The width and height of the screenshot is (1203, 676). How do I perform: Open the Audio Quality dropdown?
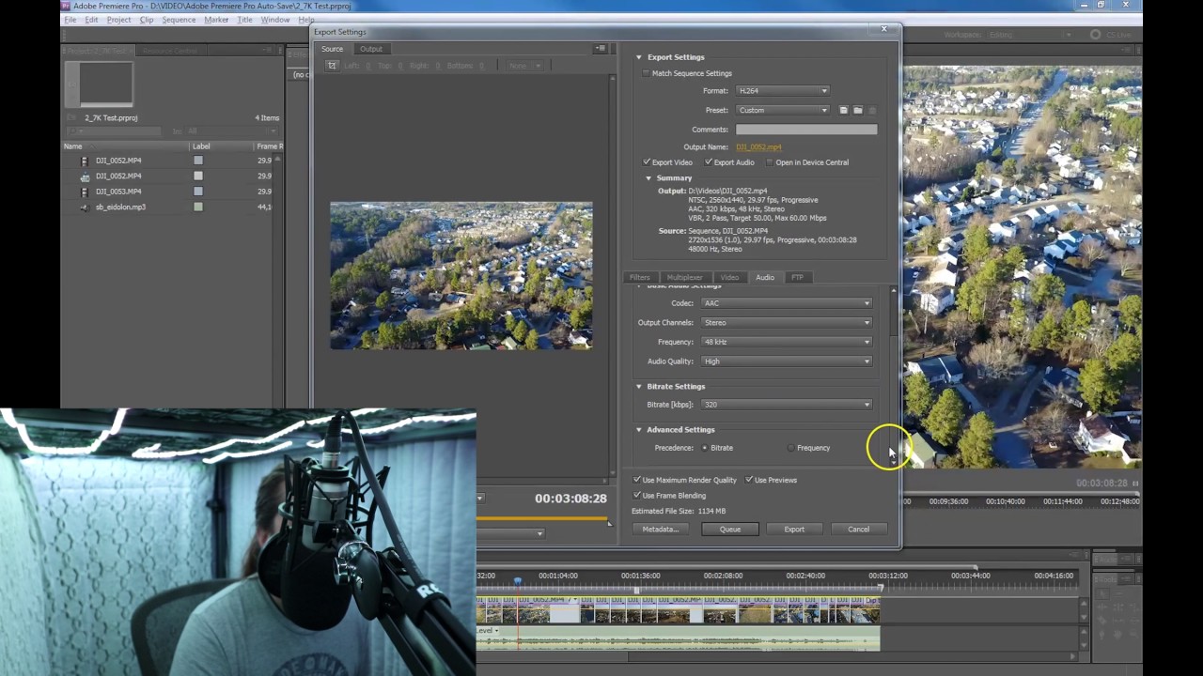786,361
